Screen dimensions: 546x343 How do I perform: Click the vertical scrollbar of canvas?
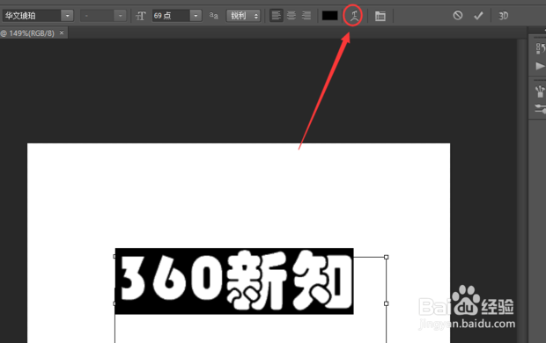pos(521,191)
